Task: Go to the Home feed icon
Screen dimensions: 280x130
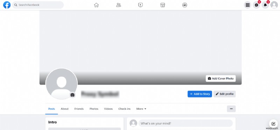Action: (96, 5)
